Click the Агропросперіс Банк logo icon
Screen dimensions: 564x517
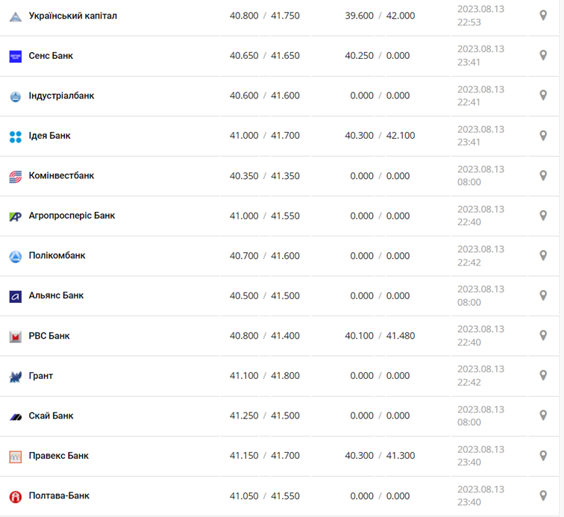pos(15,216)
